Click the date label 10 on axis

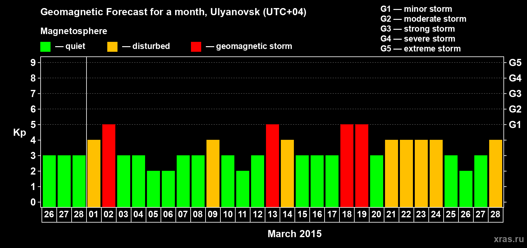[x=228, y=215]
